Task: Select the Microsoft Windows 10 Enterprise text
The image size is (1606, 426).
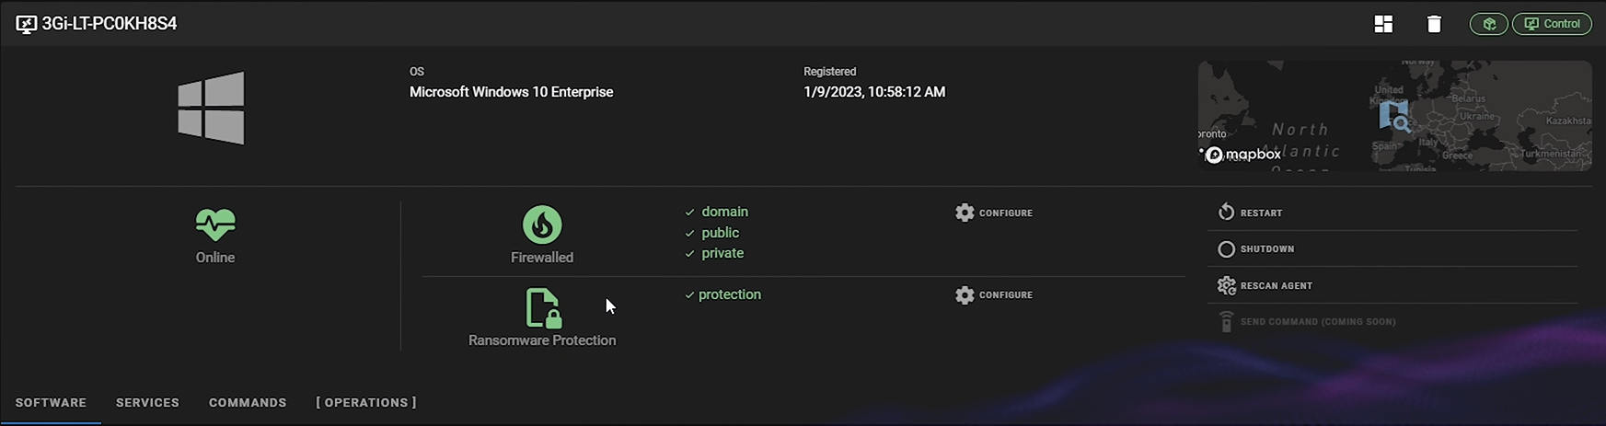Action: tap(512, 92)
